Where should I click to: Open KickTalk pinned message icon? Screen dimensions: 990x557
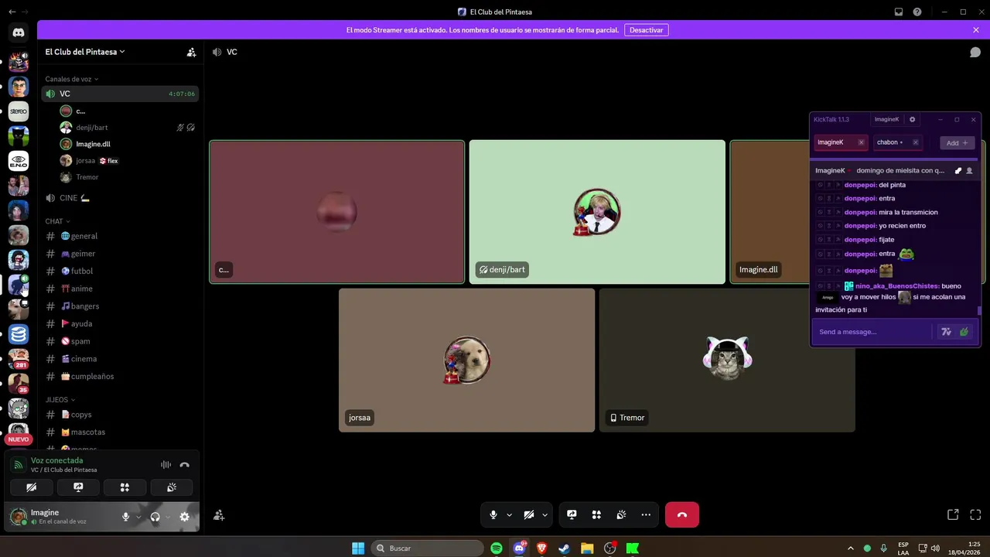[x=958, y=170]
